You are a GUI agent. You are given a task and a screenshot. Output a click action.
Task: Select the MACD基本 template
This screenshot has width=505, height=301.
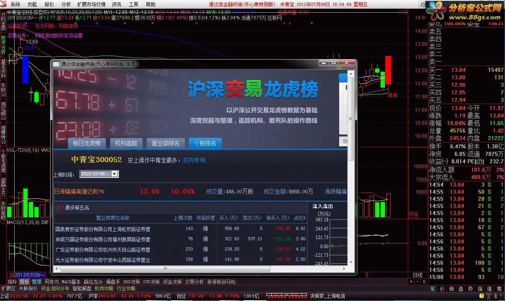click(x=71, y=282)
